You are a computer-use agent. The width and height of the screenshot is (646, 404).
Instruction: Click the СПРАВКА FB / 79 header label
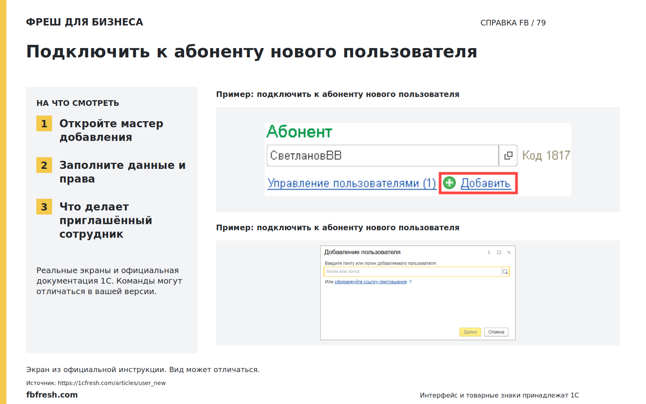click(513, 23)
